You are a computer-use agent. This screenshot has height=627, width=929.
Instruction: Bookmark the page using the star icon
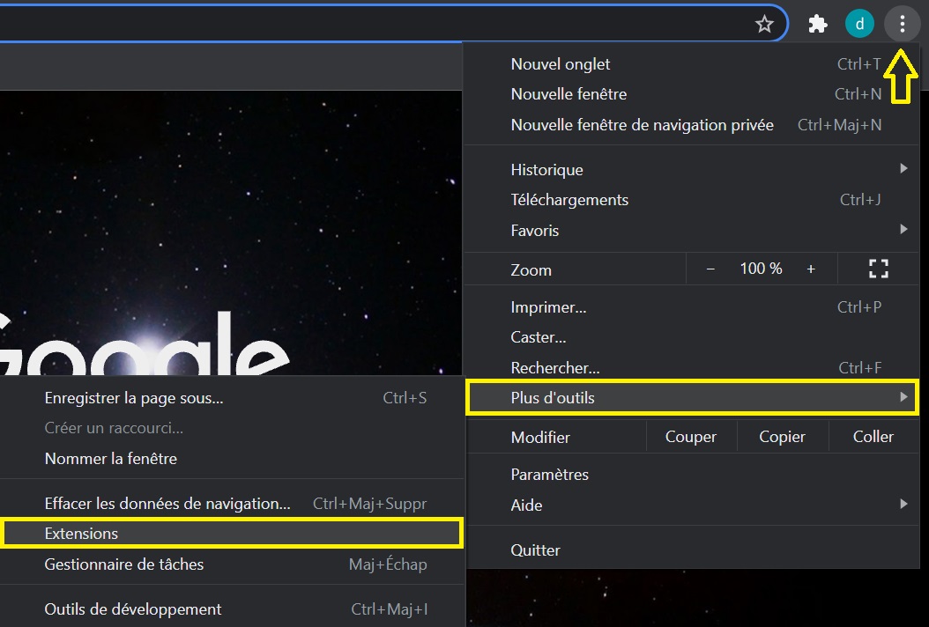[765, 24]
